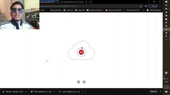
Task: Open the Microsoft Store taskbar icon
Action: point(166,19)
